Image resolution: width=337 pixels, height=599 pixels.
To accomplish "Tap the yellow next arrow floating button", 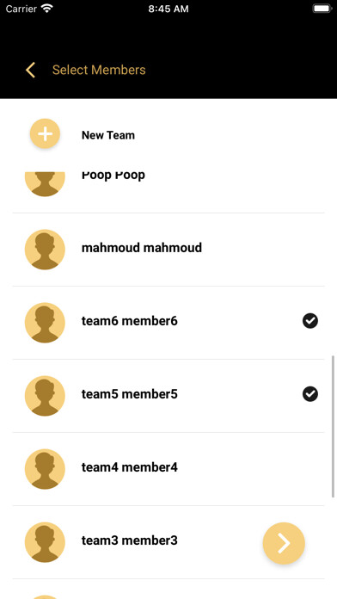I will [284, 543].
